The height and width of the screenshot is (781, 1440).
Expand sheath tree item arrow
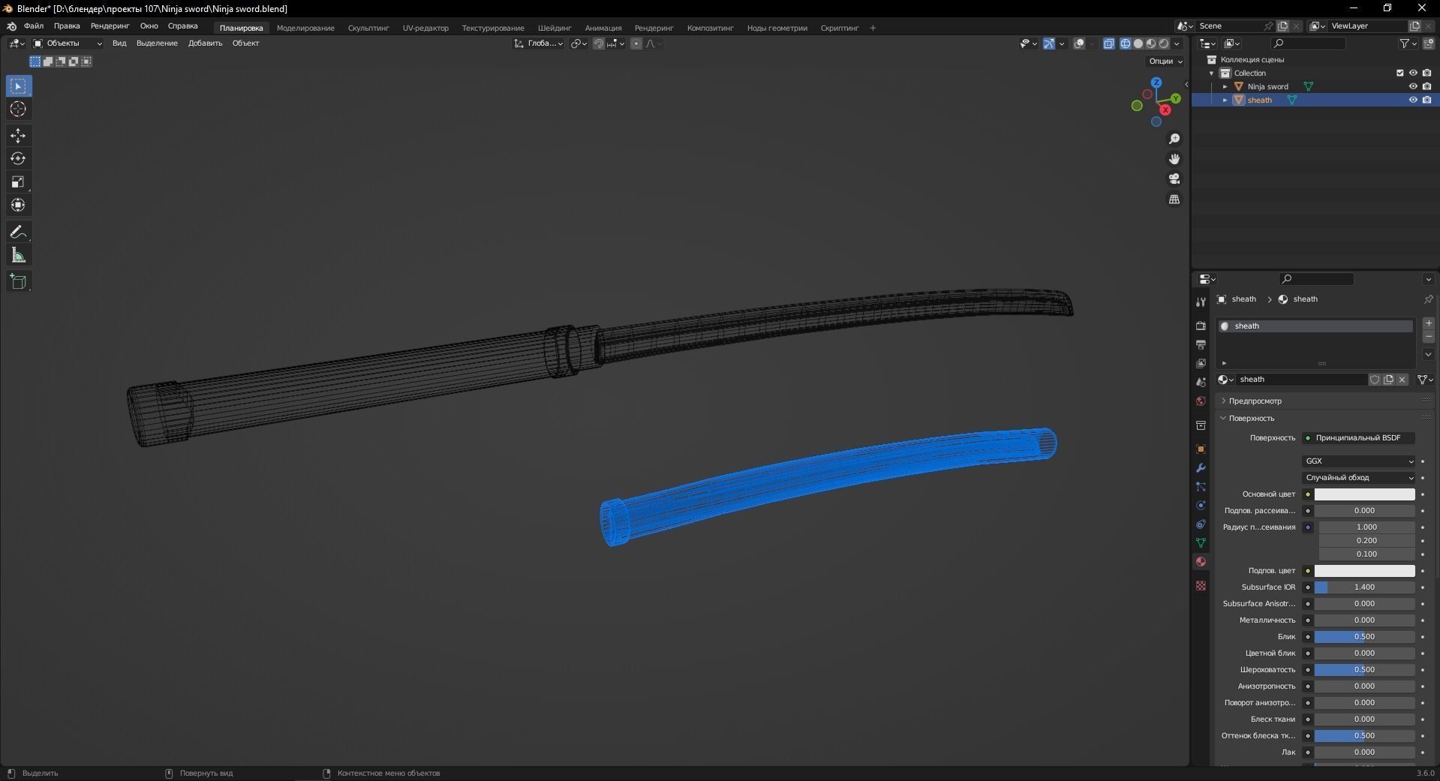(x=1225, y=100)
